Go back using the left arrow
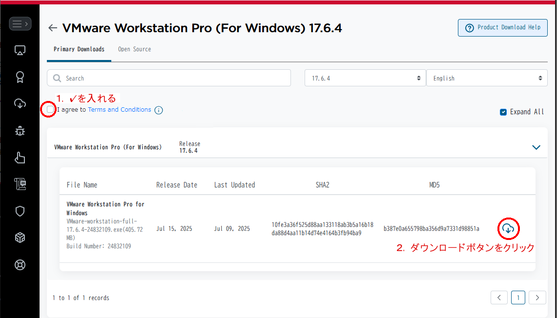The image size is (557, 318). tap(53, 28)
